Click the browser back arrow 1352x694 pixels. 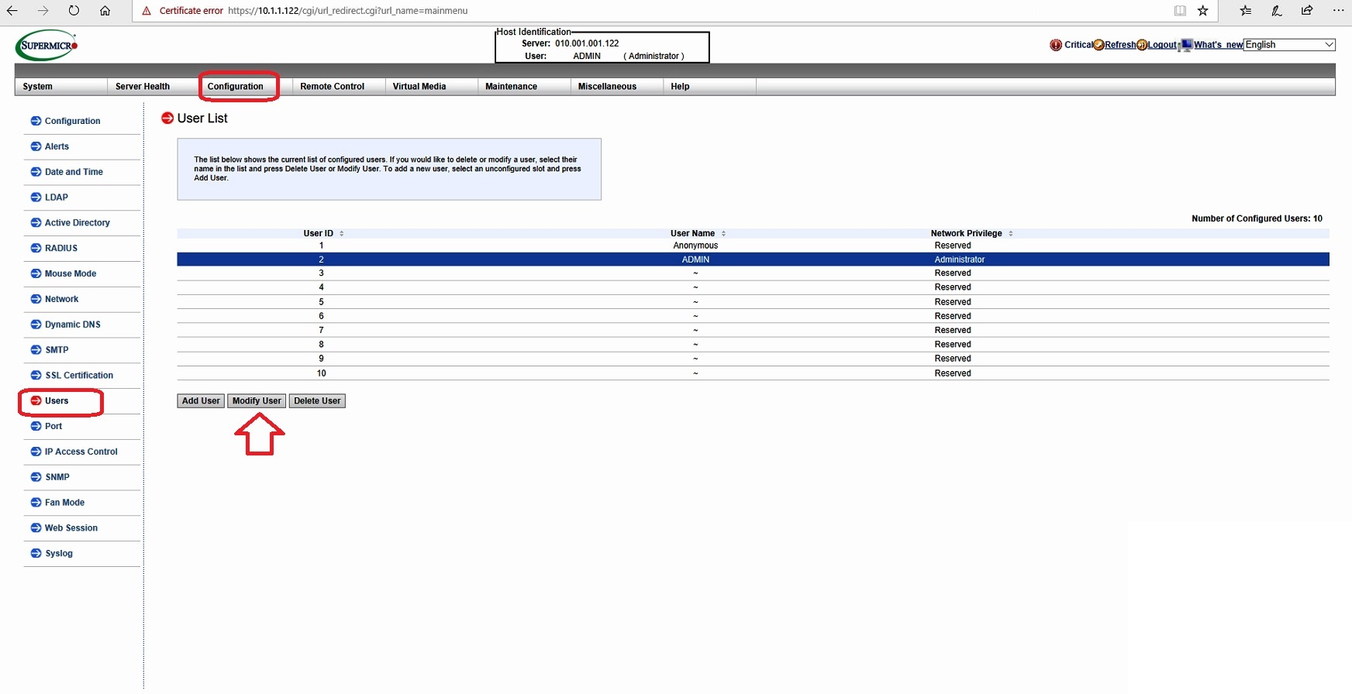[x=12, y=11]
